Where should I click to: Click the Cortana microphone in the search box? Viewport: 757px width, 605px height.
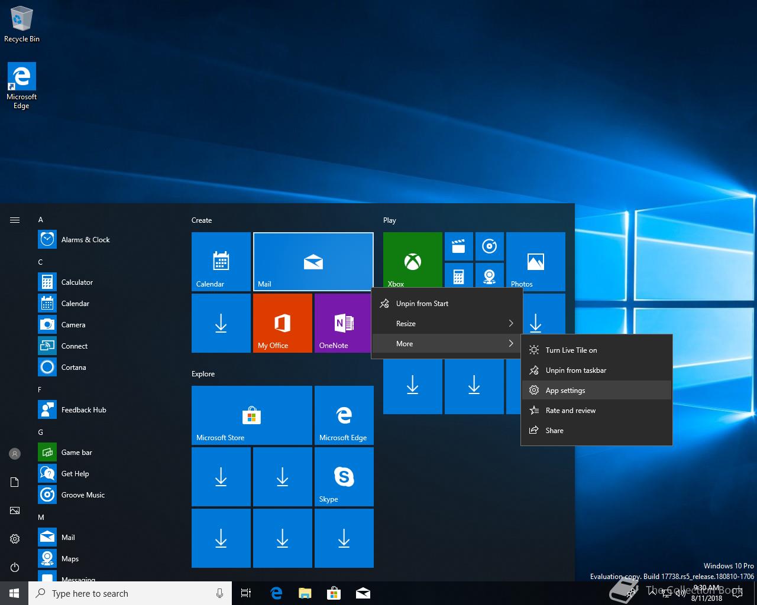tap(219, 593)
